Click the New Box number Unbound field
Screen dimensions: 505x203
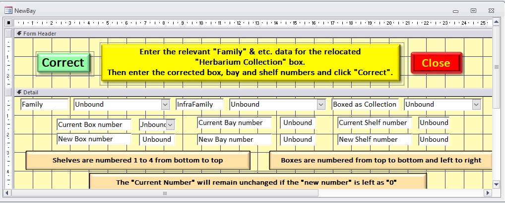point(157,139)
